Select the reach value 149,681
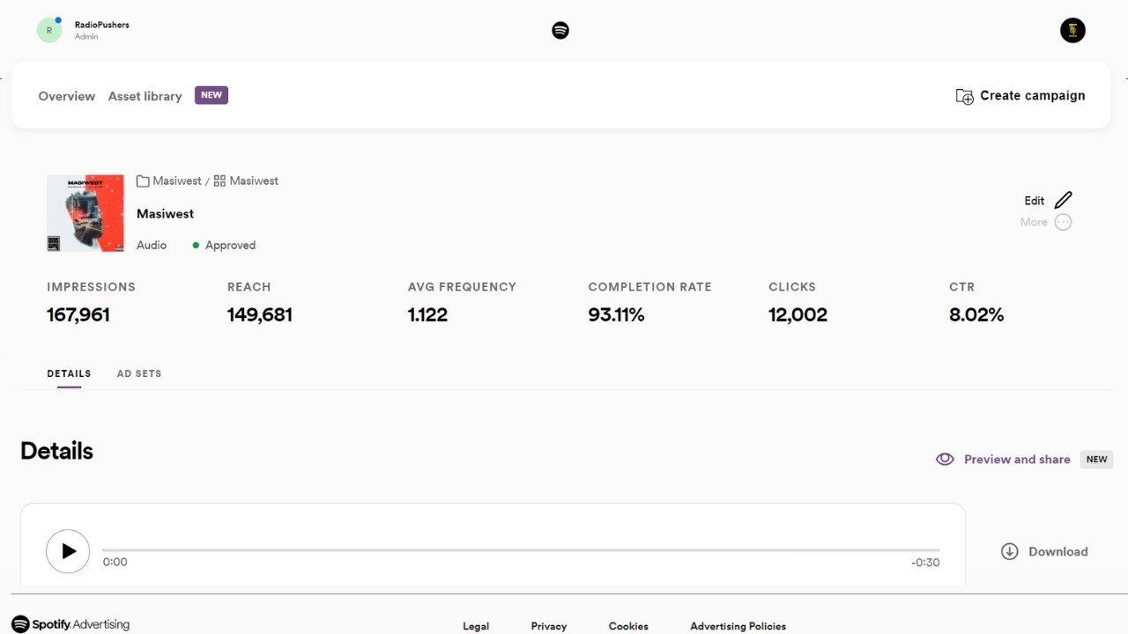This screenshot has height=634, width=1128. [x=260, y=314]
